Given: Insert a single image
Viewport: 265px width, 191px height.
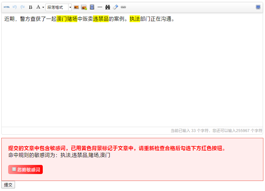Looking at the screenshot, I should pos(76,7).
